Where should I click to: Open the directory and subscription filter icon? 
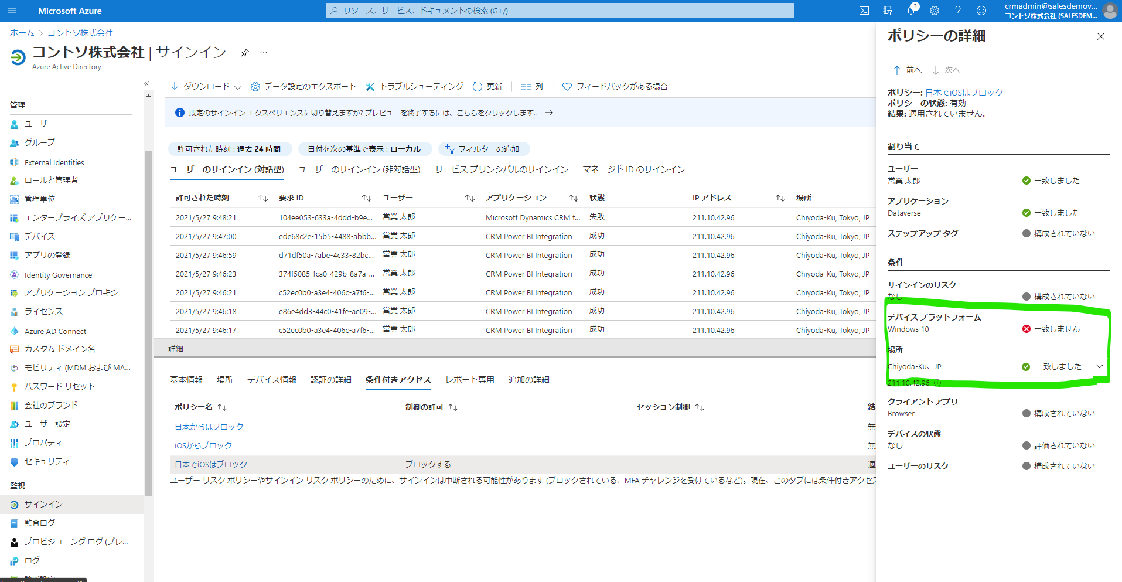[888, 11]
